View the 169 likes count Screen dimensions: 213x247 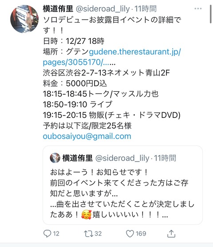pyautogui.click(x=141, y=234)
